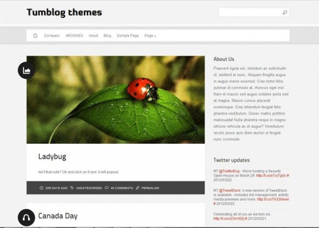Viewport: 319px width, 228px height.
Task: Open the About navigation item
Action: point(93,36)
